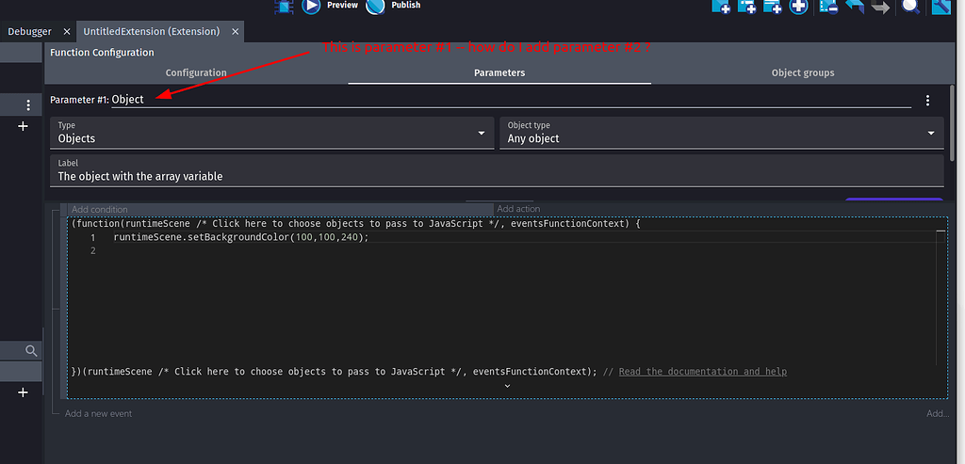Viewport: 965px width, 464px height.
Task: Add a comment using the third plus toolbar icon
Action: (773, 7)
